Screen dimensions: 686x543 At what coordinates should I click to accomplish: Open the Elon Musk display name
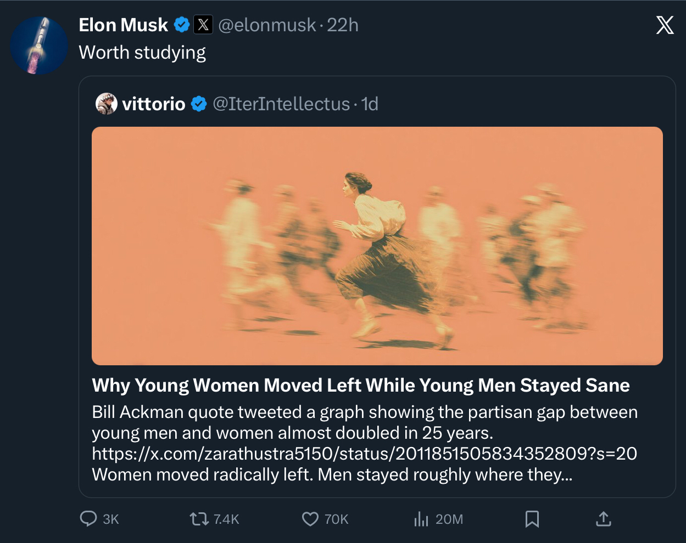coord(124,25)
